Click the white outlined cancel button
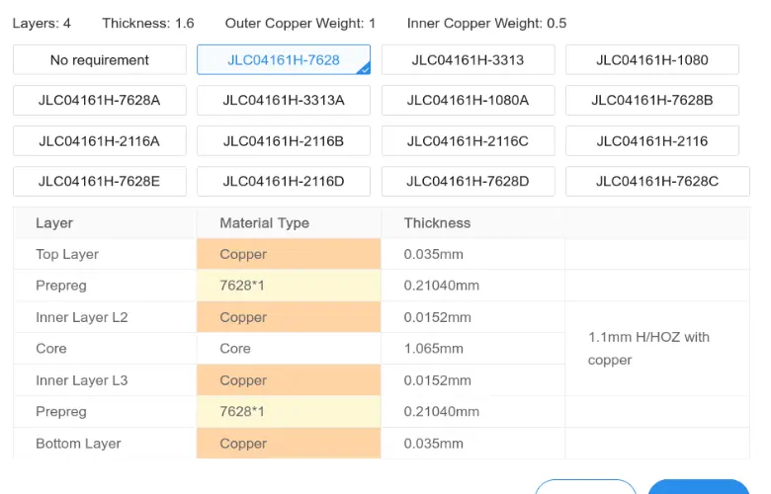The image size is (771, 494). [585, 487]
